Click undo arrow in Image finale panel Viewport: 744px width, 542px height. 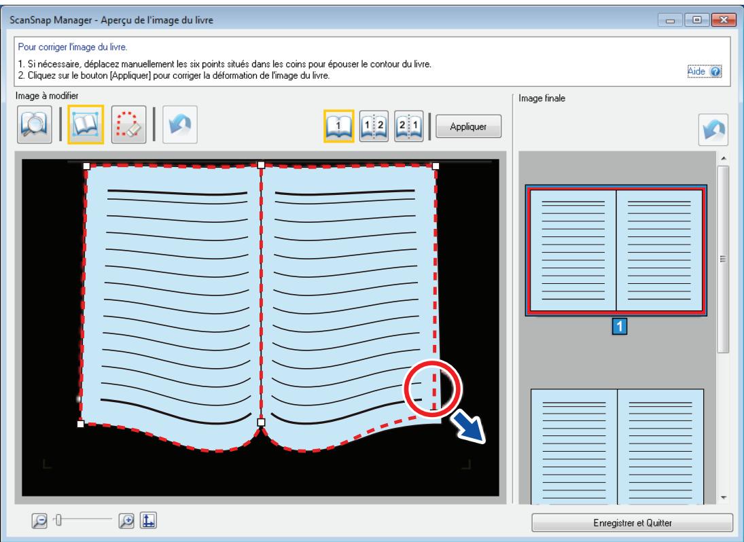pyautogui.click(x=713, y=130)
